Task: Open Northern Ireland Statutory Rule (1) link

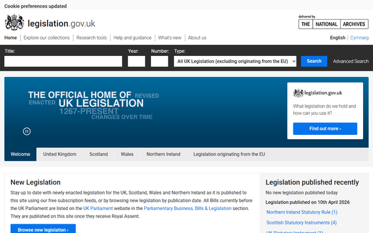Action: 302,212
